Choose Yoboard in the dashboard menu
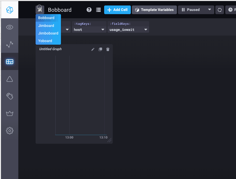The height and width of the screenshot is (179, 236). [x=45, y=41]
